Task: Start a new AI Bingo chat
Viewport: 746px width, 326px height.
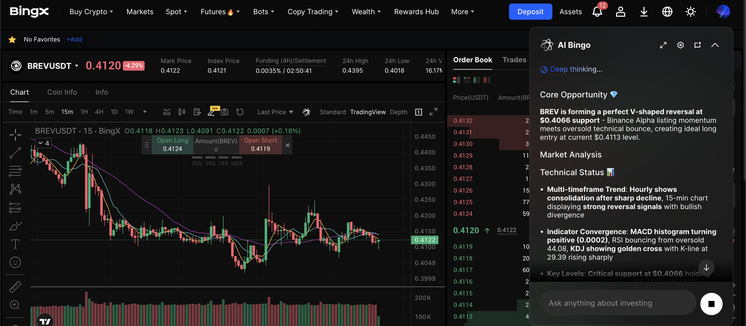Action: (x=698, y=45)
